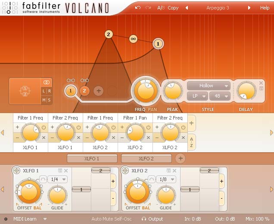Click XLFO 2 drag target icon
The height and width of the screenshot is (224, 274).
click(x=125, y=170)
